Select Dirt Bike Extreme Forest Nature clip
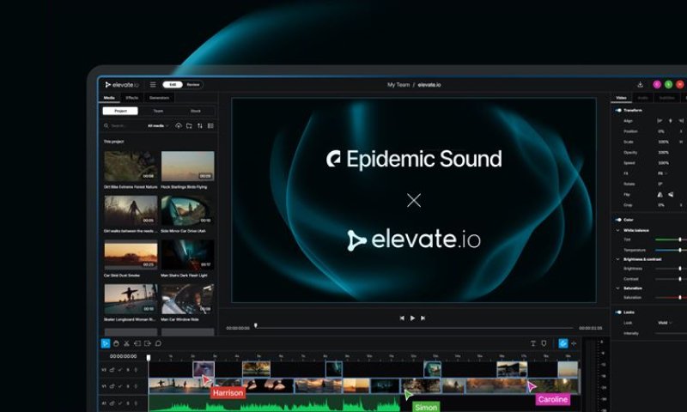687x412 pixels. (x=131, y=166)
